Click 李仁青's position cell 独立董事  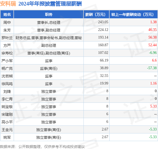click(48, 99)
